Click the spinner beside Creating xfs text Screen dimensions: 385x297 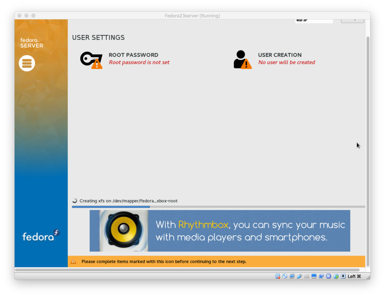75,201
